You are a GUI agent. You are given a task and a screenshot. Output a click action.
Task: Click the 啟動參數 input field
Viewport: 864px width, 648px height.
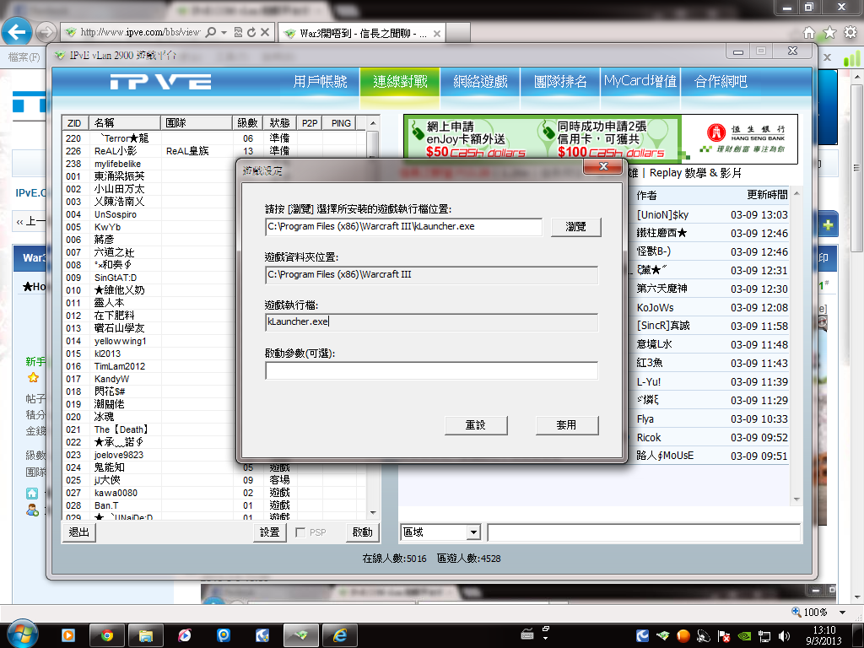point(431,371)
